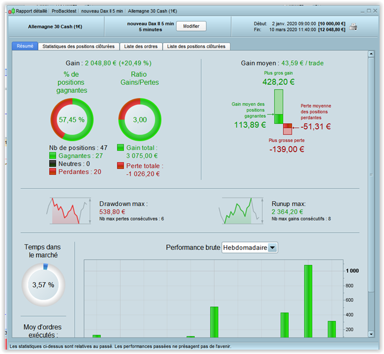The image size is (384, 354).
Task: Click the Début date 2 janv. 2020 line
Action: click(x=299, y=23)
